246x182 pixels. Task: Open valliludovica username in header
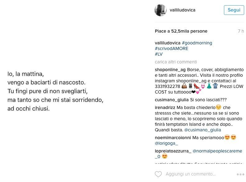pos(183,10)
